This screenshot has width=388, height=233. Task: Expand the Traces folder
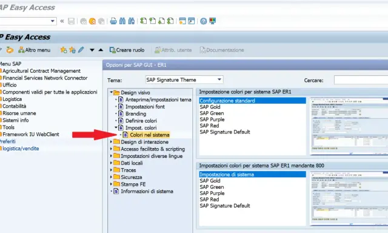tap(112, 170)
